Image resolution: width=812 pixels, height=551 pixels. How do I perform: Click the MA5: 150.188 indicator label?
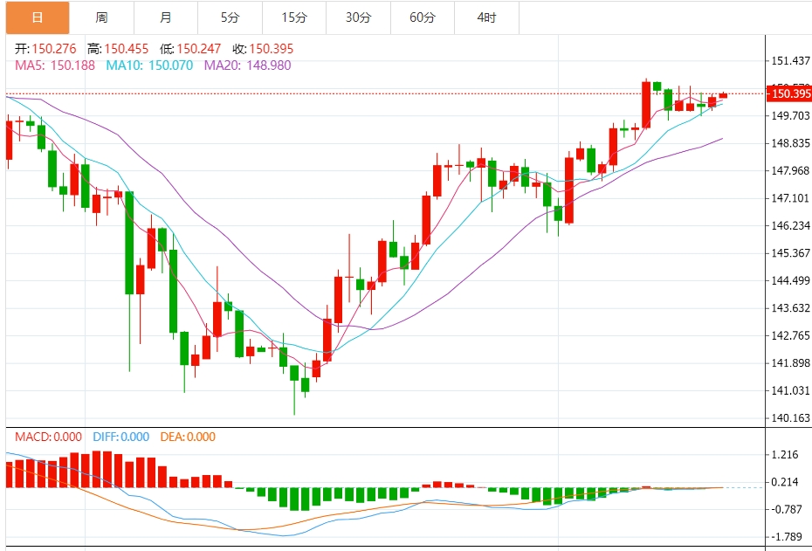55,65
